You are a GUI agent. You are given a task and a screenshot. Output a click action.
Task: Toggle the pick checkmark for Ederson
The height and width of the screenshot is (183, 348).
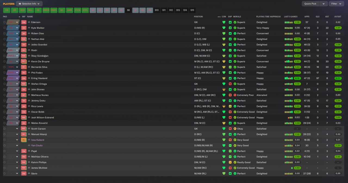pos(4,22)
